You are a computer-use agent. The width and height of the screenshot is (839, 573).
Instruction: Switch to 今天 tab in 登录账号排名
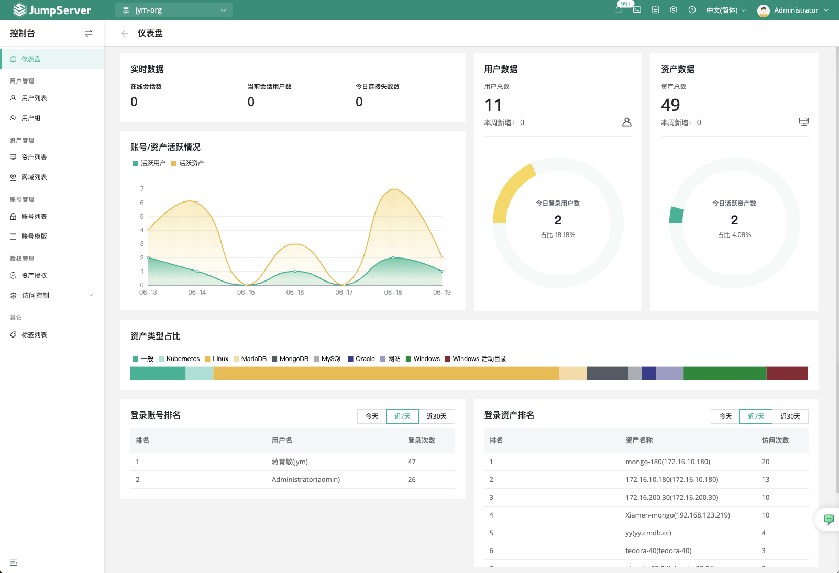pos(371,417)
